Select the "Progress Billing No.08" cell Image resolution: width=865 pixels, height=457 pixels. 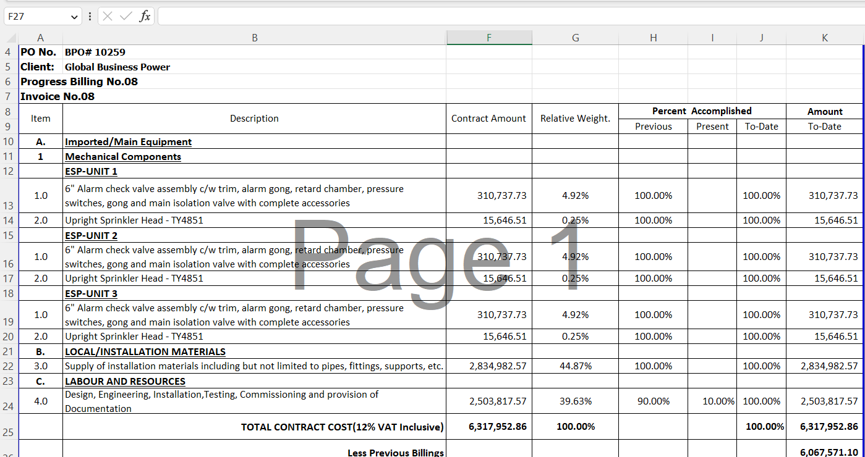(79, 82)
